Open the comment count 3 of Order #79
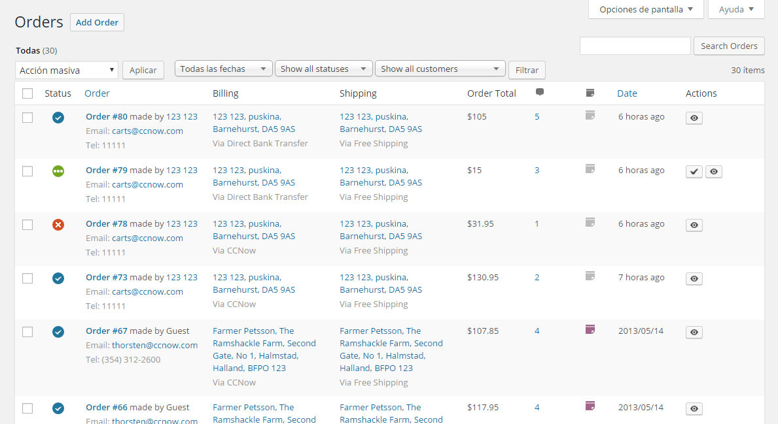This screenshot has width=778, height=424. 537,170
